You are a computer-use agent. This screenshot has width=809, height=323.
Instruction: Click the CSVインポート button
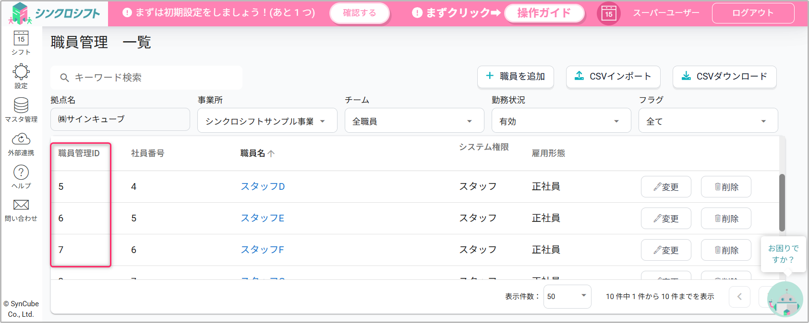[x=613, y=77]
